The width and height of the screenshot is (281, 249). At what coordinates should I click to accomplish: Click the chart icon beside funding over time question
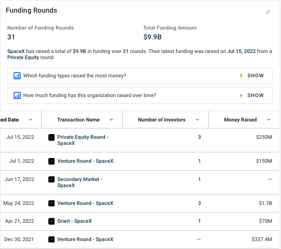17,95
